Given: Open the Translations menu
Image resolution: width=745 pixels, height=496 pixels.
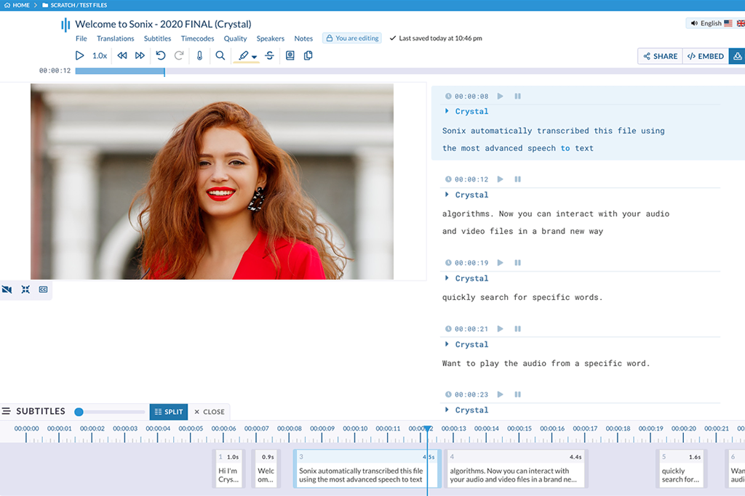Looking at the screenshot, I should [116, 38].
